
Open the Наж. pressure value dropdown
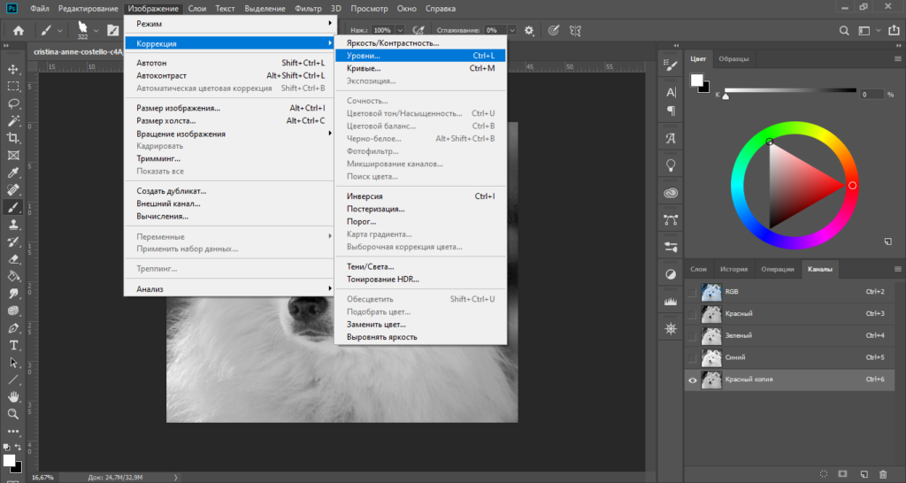click(401, 30)
